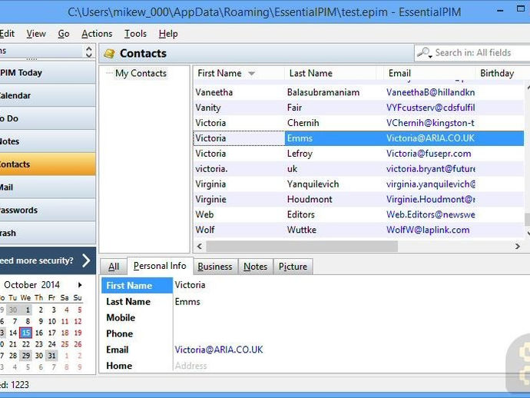Viewport: 530px width, 398px height.
Task: Click Victoria@ARIA.CO.UK email in details pane
Action: (219, 350)
